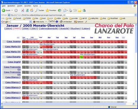Click the Refresh page icon

click(27, 10)
